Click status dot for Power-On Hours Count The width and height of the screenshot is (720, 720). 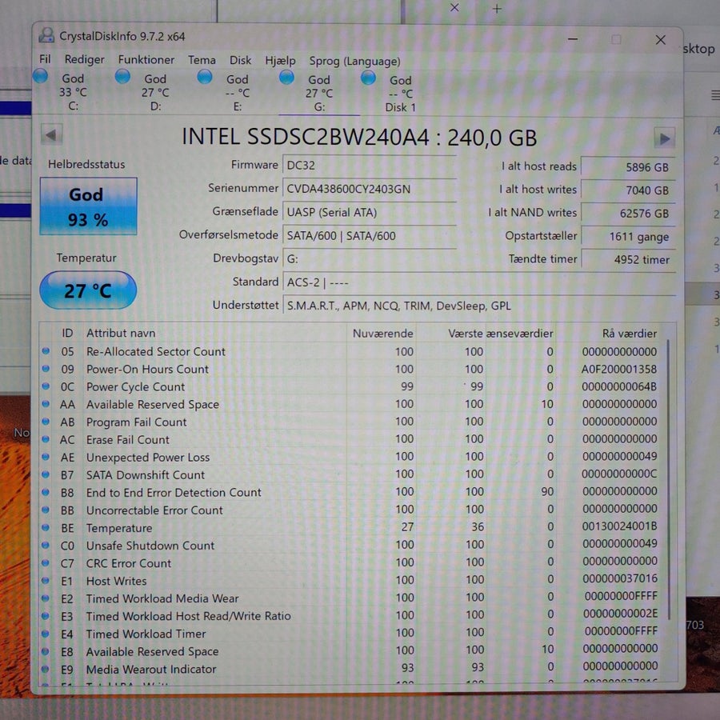tap(46, 368)
